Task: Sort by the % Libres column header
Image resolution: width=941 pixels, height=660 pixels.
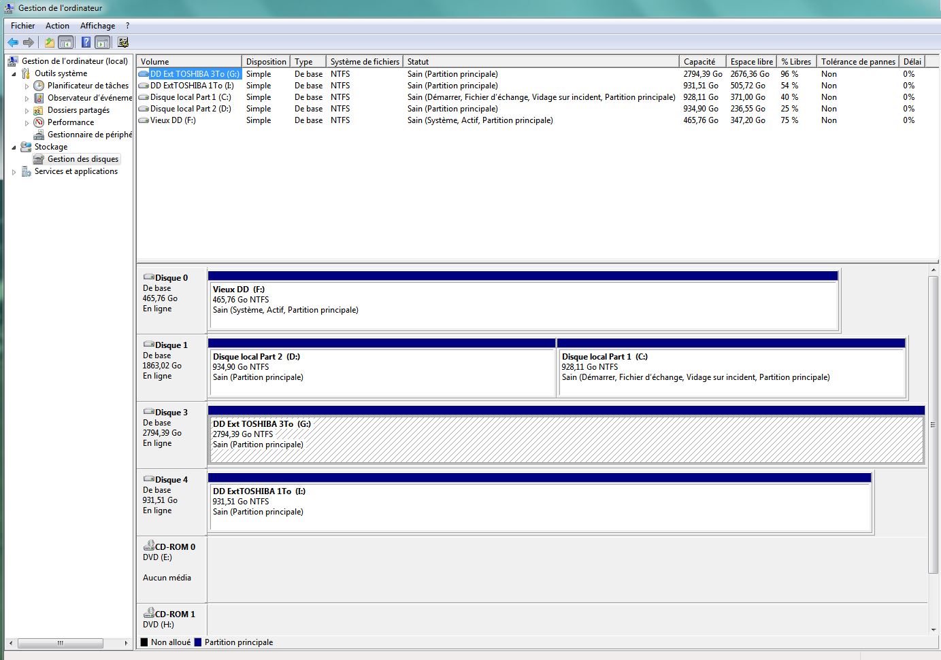Action: (796, 61)
